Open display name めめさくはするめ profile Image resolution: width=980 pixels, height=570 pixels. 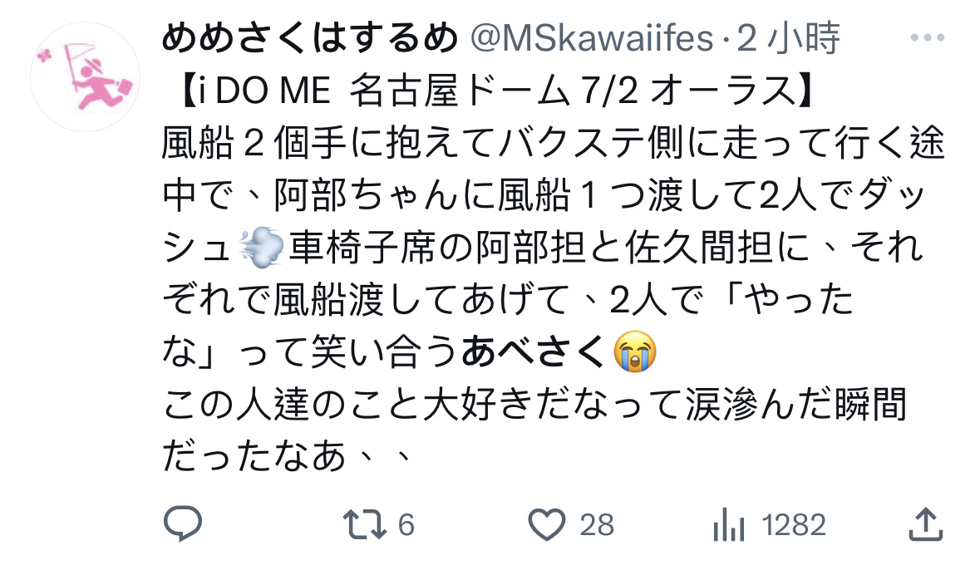point(310,37)
